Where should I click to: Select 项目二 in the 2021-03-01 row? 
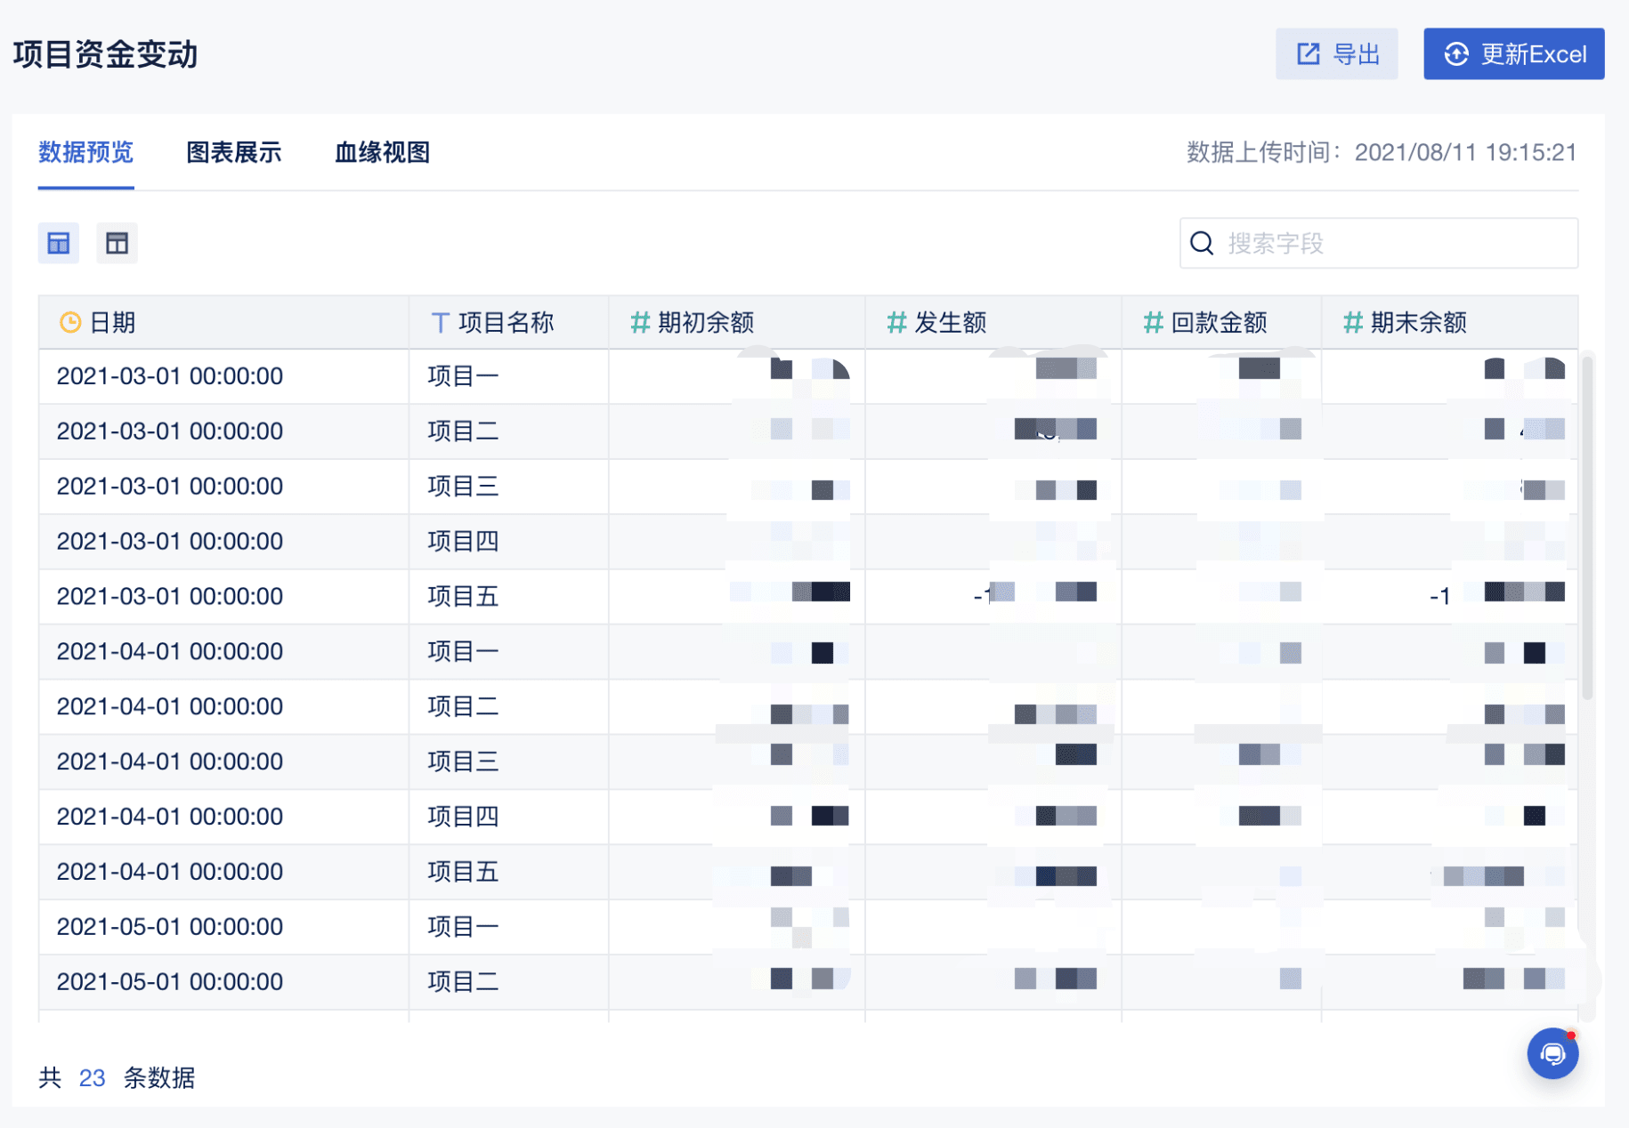[463, 431]
